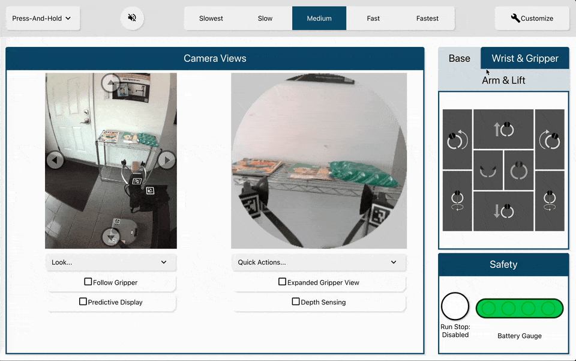Switch to the Arm & Lift tab

[503, 80]
